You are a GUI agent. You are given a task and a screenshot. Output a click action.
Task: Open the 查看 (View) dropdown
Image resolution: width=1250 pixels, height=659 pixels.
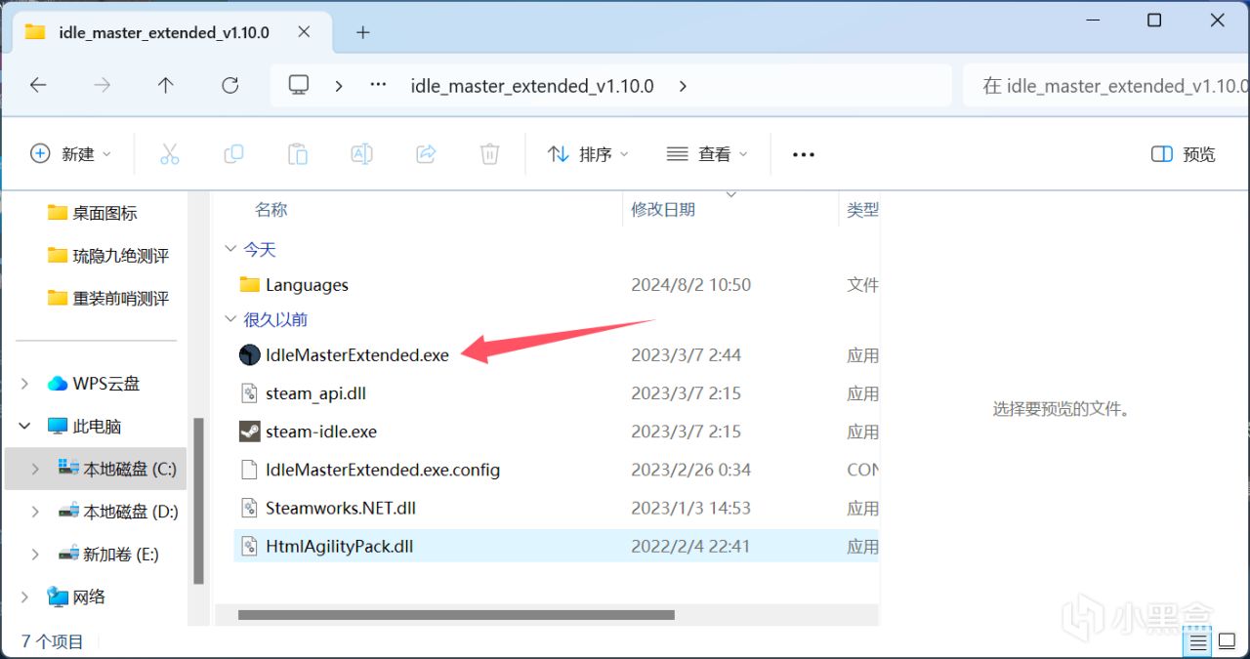(707, 154)
